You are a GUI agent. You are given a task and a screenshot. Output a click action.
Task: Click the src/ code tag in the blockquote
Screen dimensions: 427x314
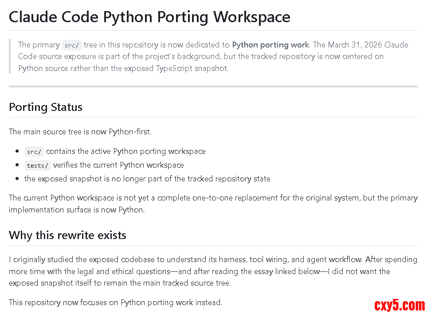click(x=71, y=45)
